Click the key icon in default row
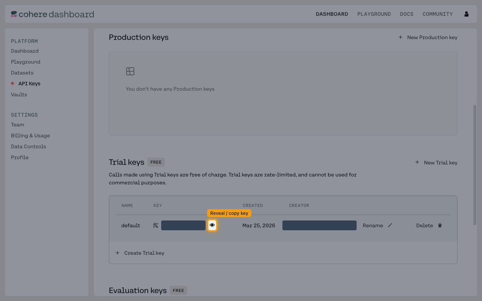 point(156,225)
